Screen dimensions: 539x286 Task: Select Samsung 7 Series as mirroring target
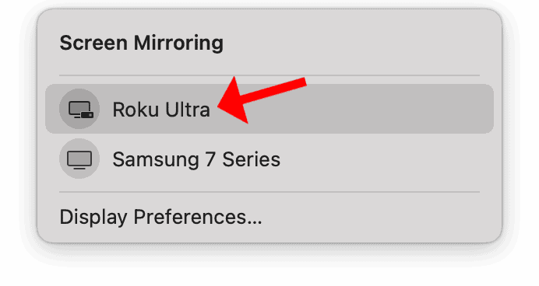(269, 159)
